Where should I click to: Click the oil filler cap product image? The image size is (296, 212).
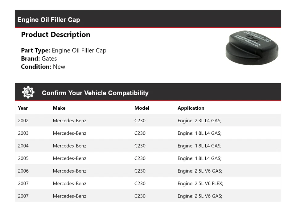pos(252,47)
